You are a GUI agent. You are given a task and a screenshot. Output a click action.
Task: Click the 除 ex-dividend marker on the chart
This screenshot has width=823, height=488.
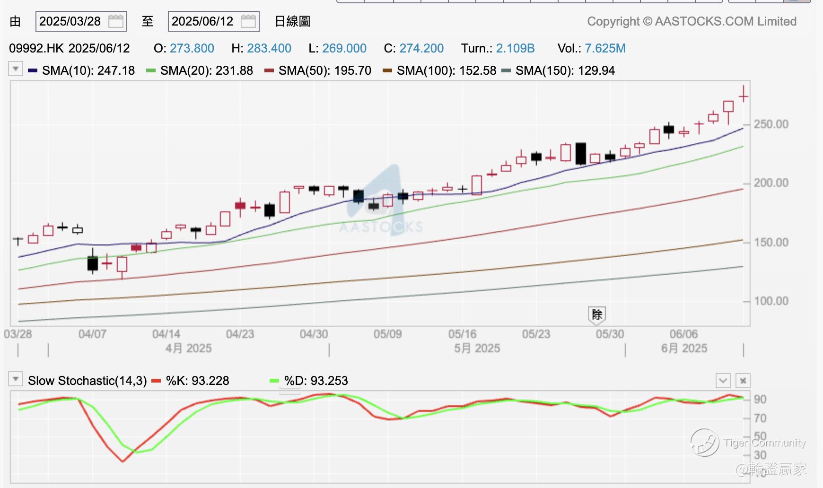[597, 315]
